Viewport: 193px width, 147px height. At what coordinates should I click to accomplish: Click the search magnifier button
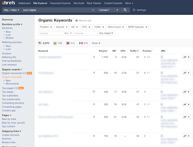click(125, 10)
